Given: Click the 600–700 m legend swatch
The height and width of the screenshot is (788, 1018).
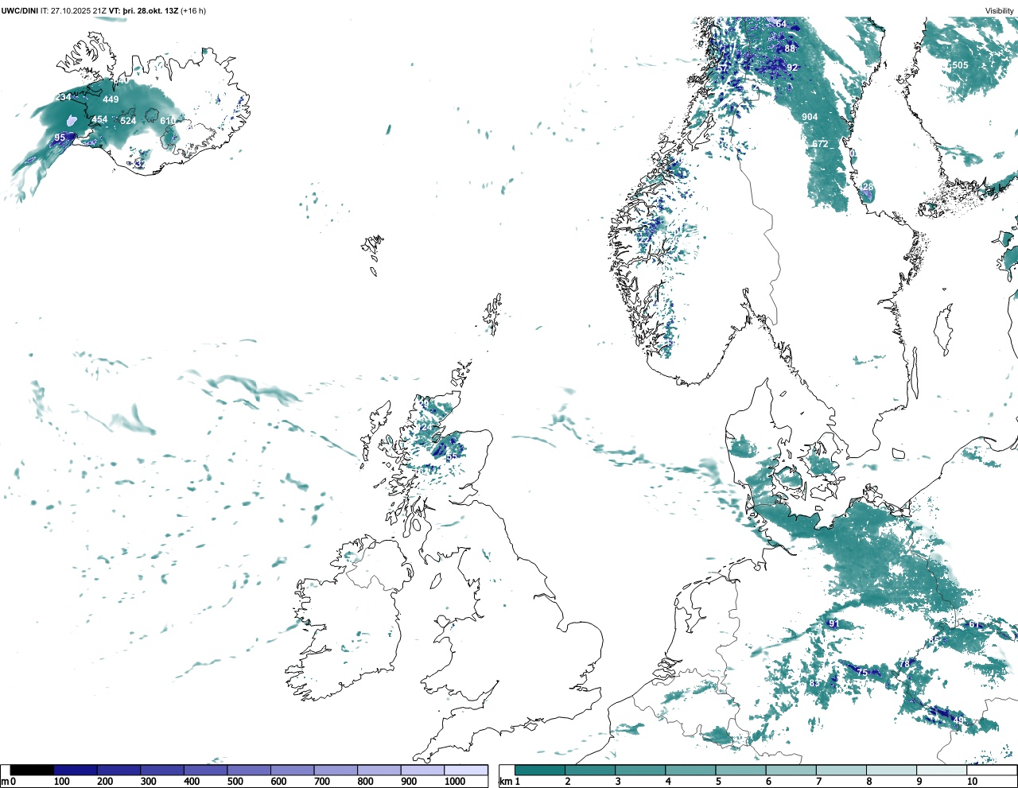Looking at the screenshot, I should point(292,770).
